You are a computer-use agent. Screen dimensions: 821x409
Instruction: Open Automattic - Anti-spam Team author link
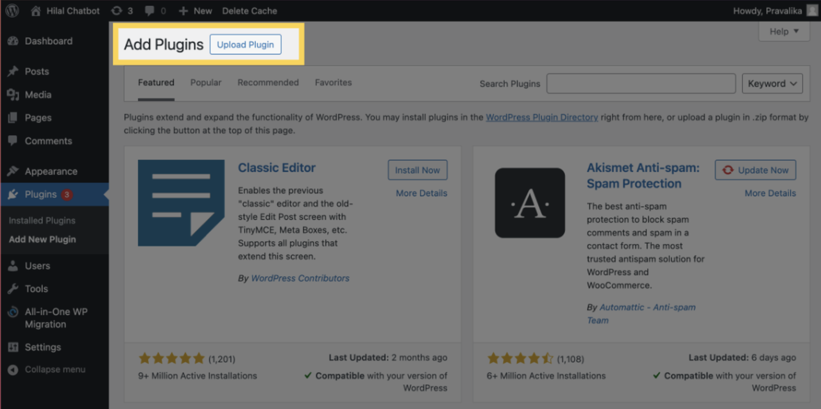tap(641, 314)
